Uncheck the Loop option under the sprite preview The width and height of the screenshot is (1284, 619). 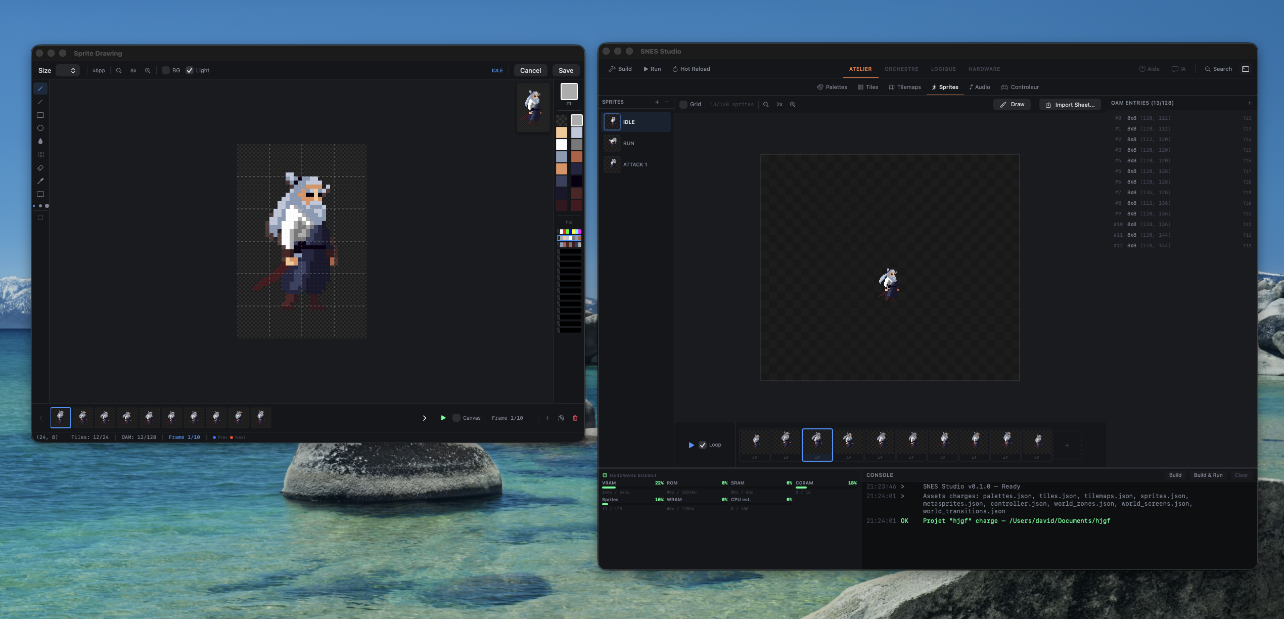coord(703,445)
